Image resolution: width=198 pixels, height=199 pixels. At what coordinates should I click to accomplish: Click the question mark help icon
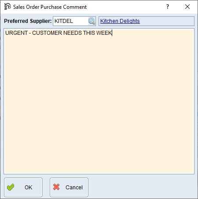pos(168,7)
